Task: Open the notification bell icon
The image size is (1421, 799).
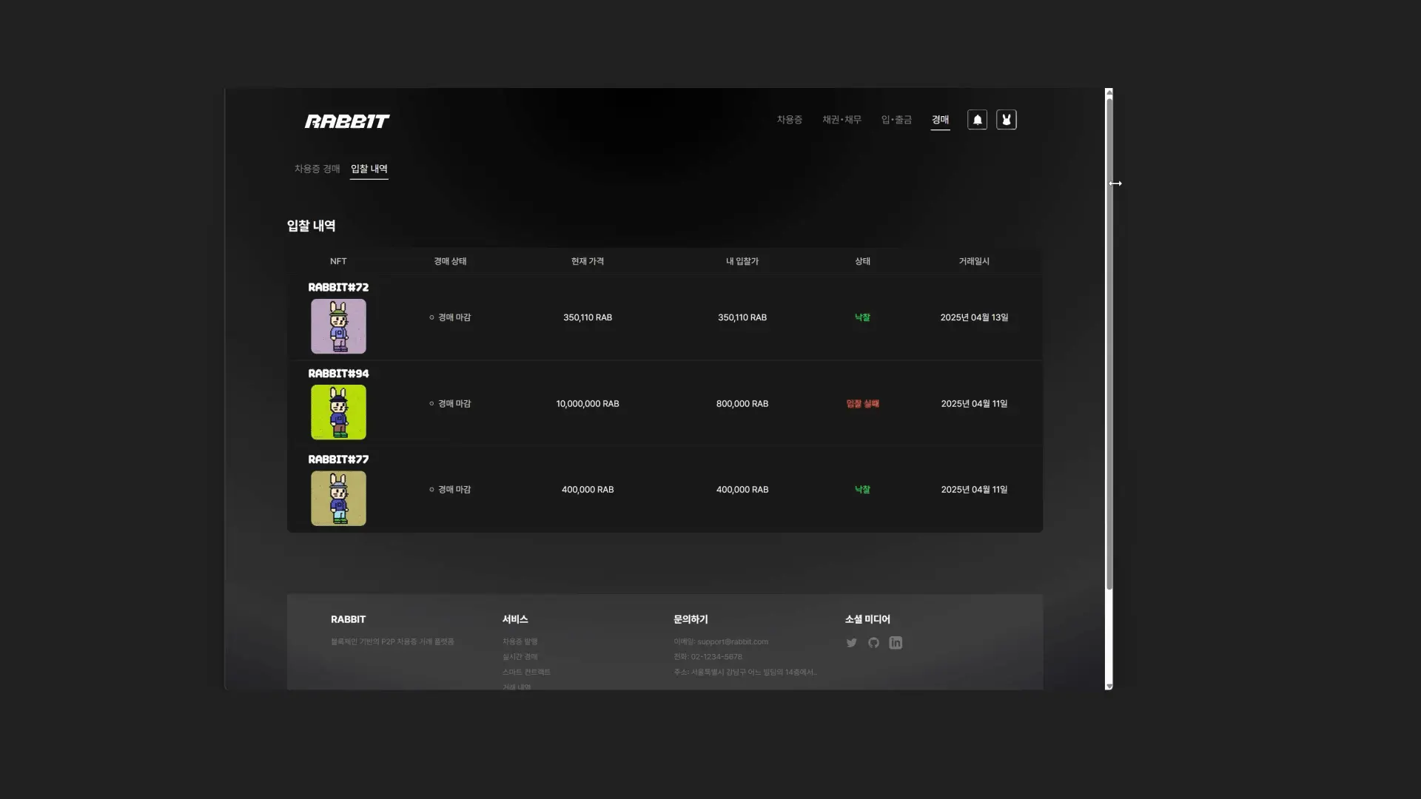Action: 977,120
